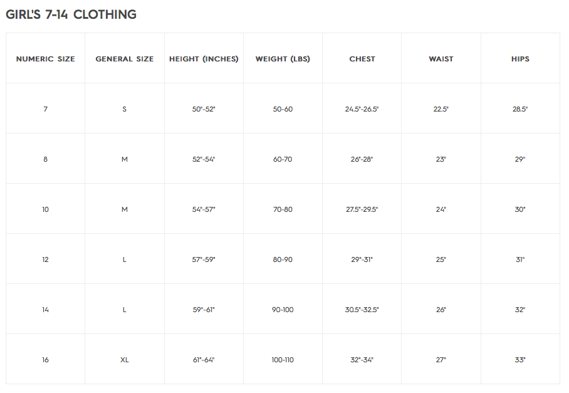569x393 pixels.
Task: Click the Hips column header
Action: tap(520, 59)
